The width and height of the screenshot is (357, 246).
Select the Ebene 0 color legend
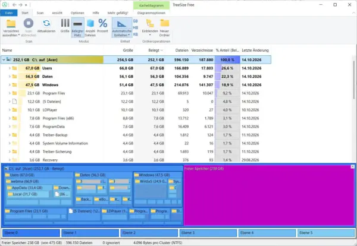click(x=31, y=233)
